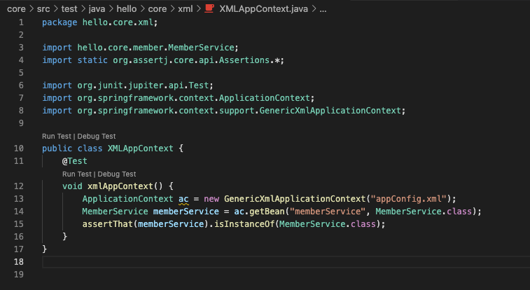Click 'getBean' method call on line 14
This screenshot has height=290, width=530.
click(267, 212)
